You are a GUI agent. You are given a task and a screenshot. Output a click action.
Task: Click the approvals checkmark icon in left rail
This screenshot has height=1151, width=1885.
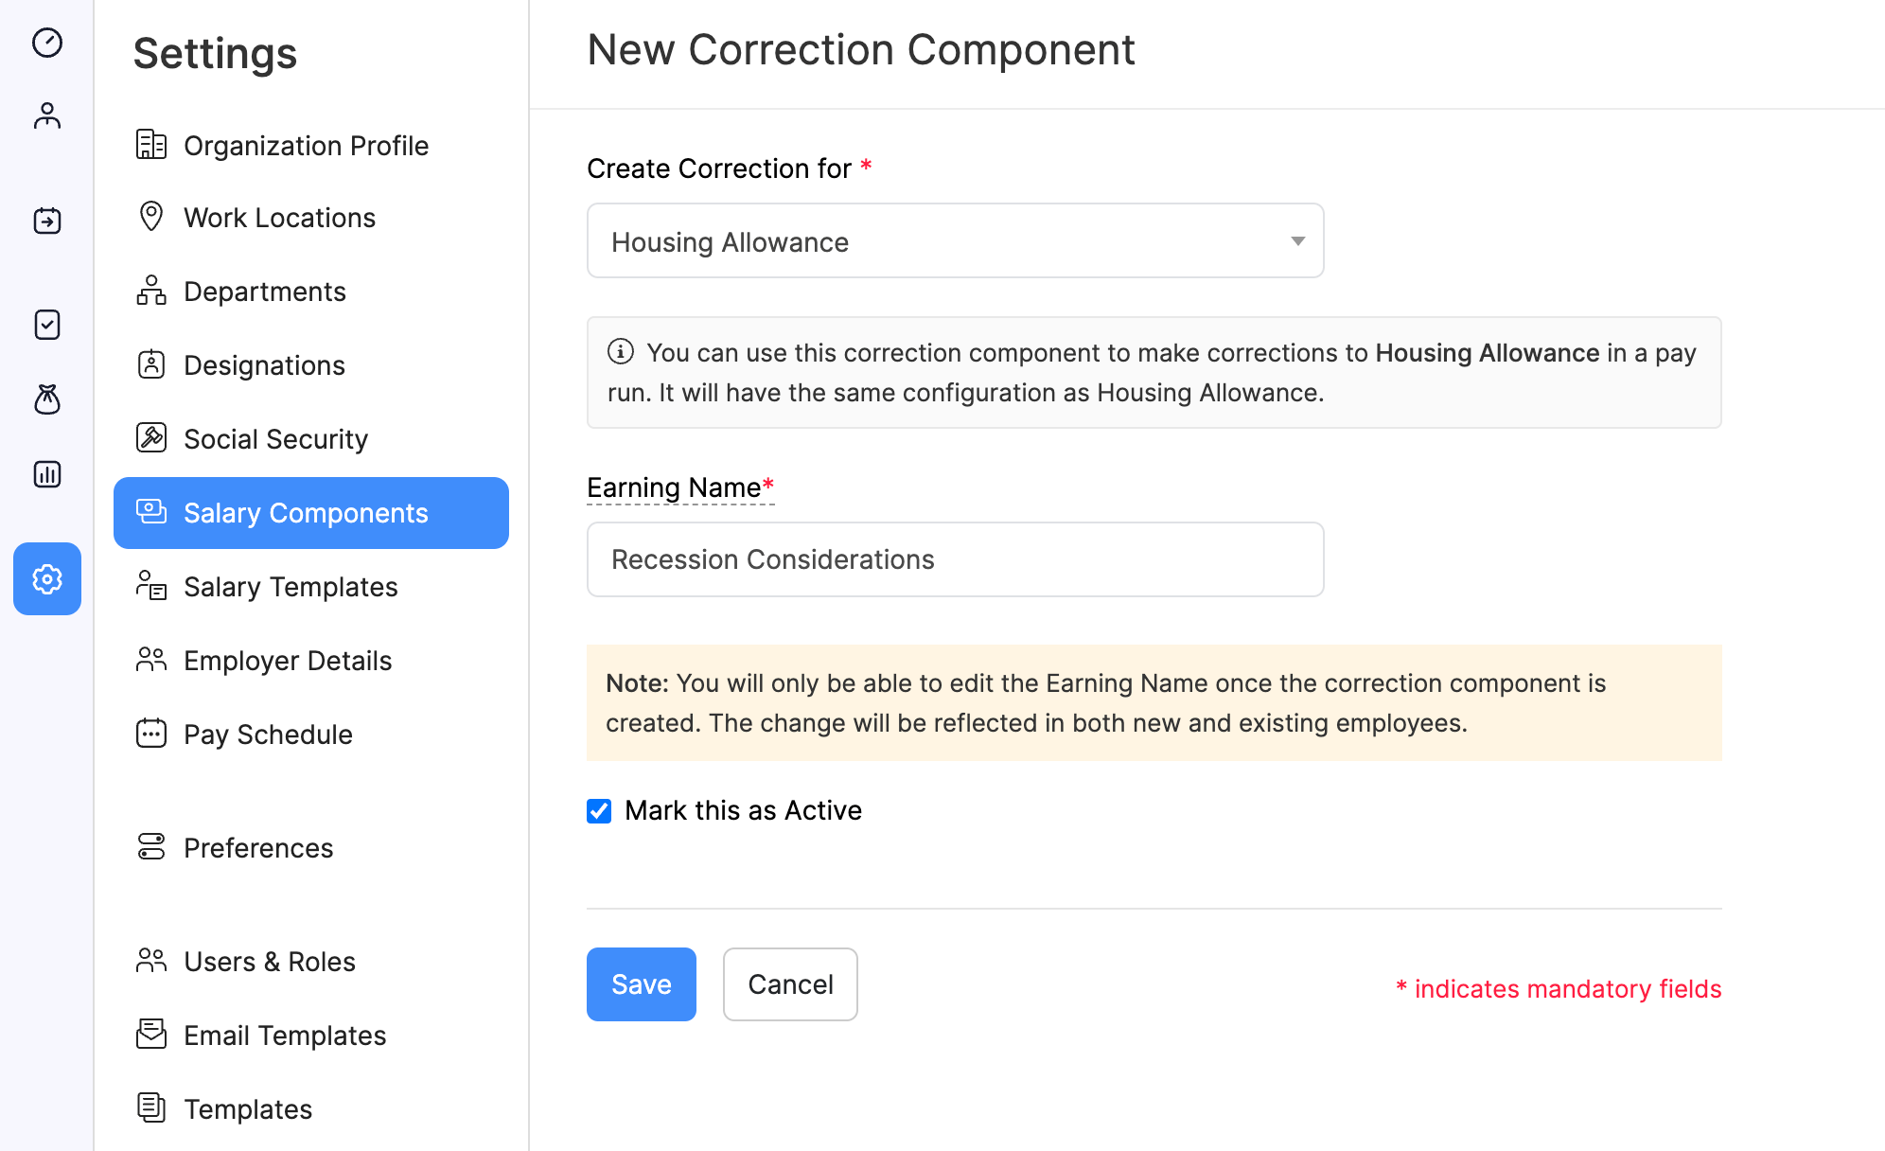tap(47, 325)
